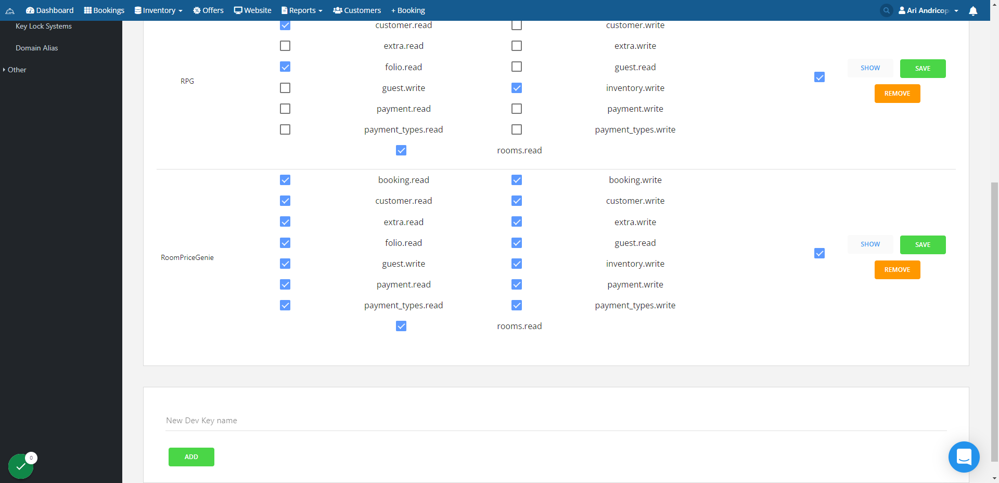The image size is (999, 483).
Task: Click the RoomPriceGenie key name label
Action: tap(187, 257)
